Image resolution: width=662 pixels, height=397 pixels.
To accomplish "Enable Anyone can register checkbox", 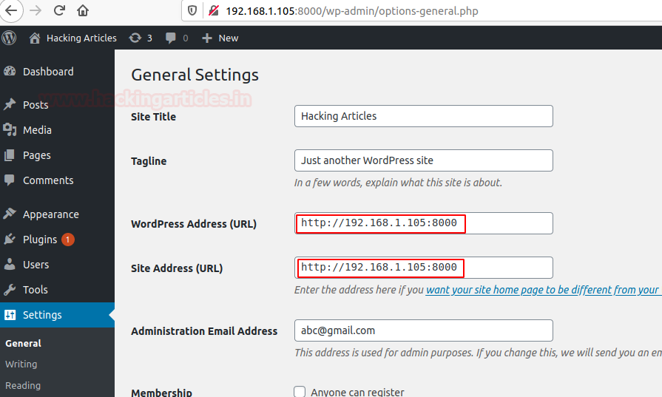I will [x=300, y=392].
